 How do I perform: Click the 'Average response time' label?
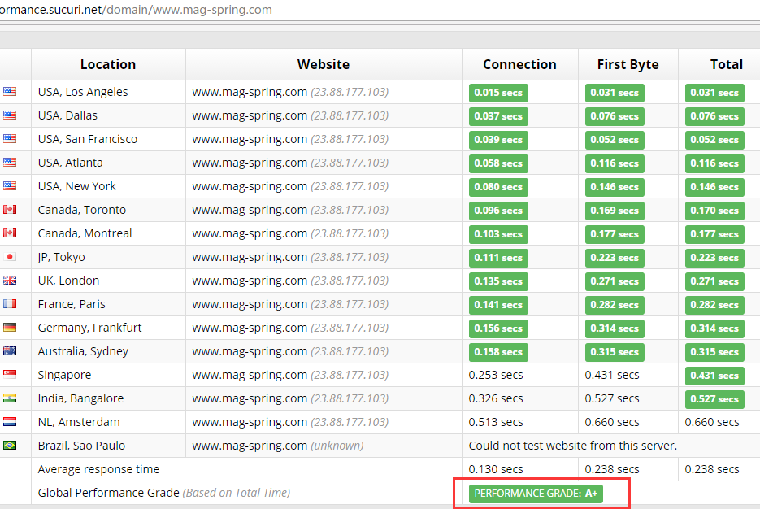(98, 469)
